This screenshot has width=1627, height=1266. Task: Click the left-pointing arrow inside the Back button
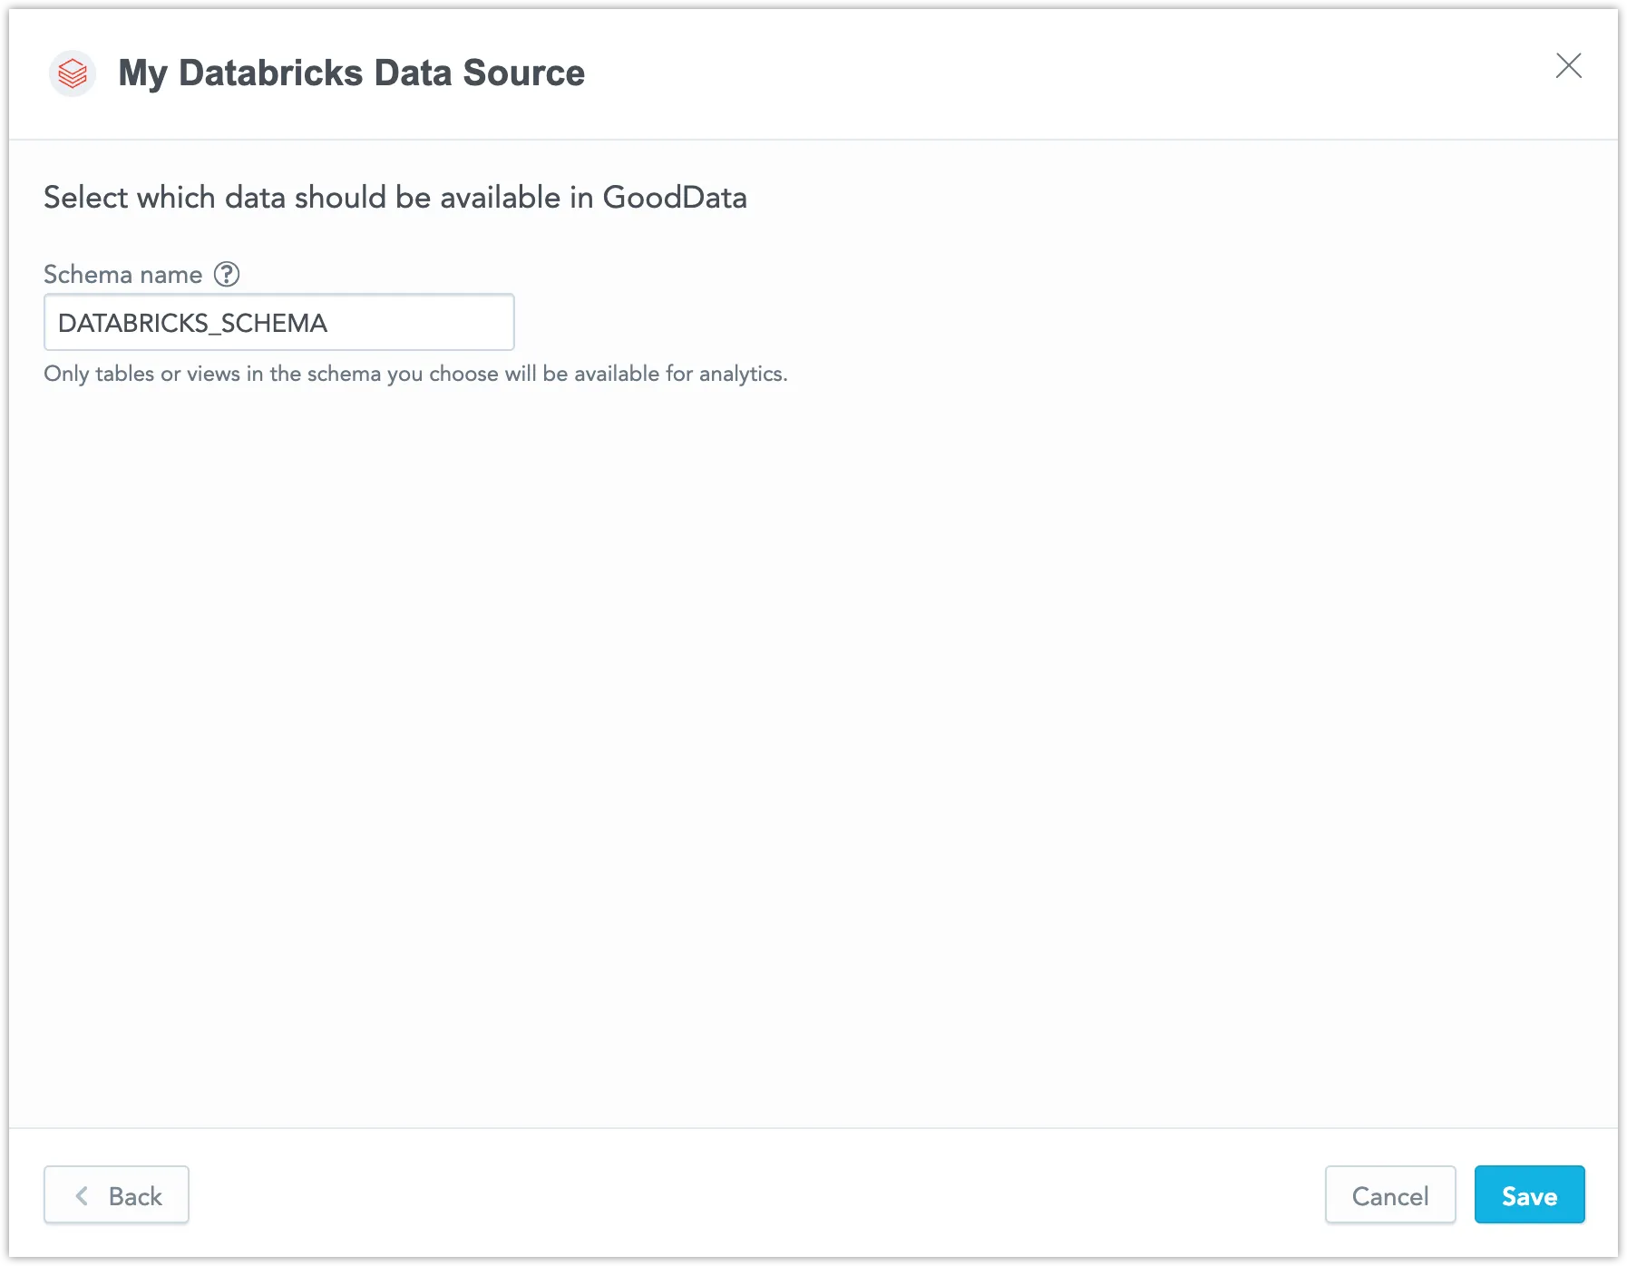83,1195
